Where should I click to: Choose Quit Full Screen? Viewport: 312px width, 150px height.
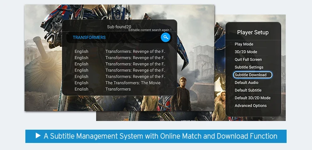pyautogui.click(x=248, y=59)
